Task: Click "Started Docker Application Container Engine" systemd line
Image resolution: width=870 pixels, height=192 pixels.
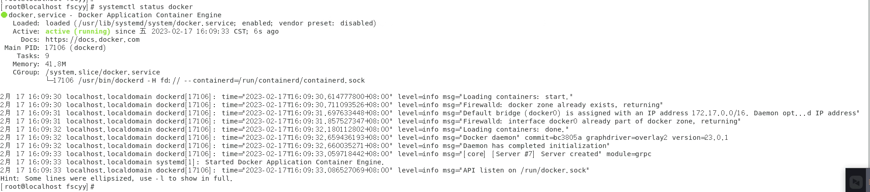Action: tap(294, 162)
